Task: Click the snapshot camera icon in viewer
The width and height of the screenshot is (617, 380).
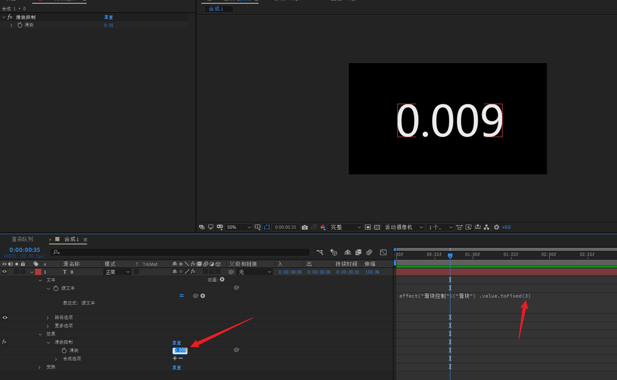Action: pos(305,227)
